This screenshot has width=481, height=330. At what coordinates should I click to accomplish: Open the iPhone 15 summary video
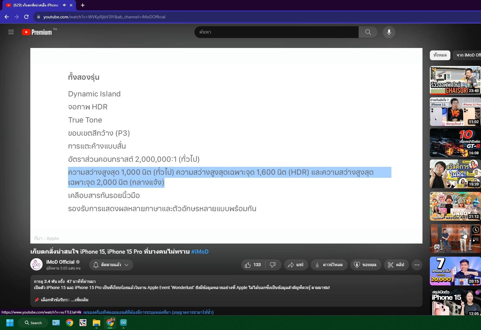click(455, 302)
